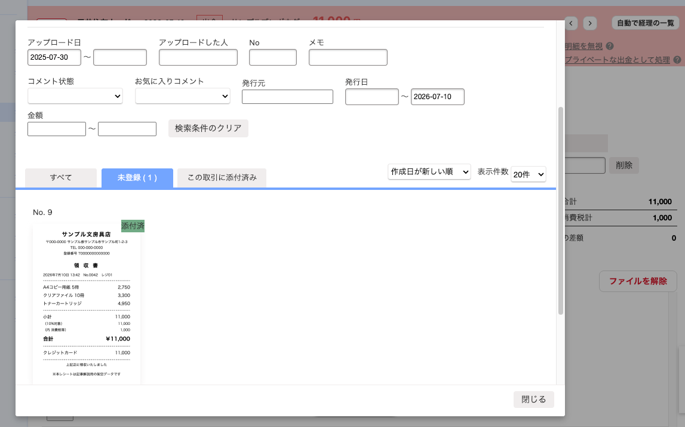Image resolution: width=685 pixels, height=427 pixels.
Task: Switch to the すべて tab
Action: click(61, 178)
